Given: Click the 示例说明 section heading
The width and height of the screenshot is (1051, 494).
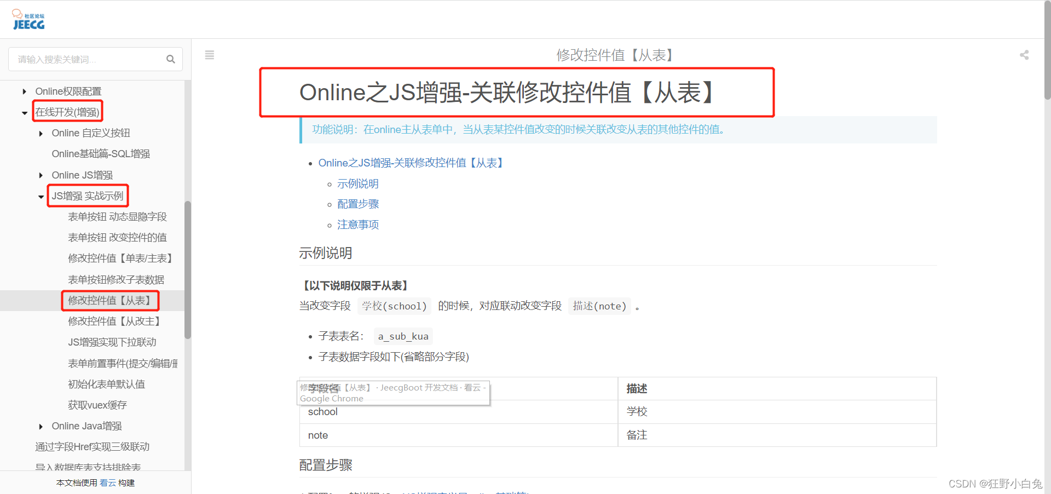Looking at the screenshot, I should (x=326, y=253).
